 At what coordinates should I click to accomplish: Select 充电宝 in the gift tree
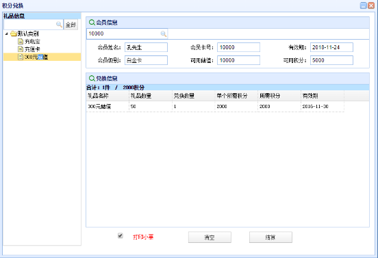[32, 42]
